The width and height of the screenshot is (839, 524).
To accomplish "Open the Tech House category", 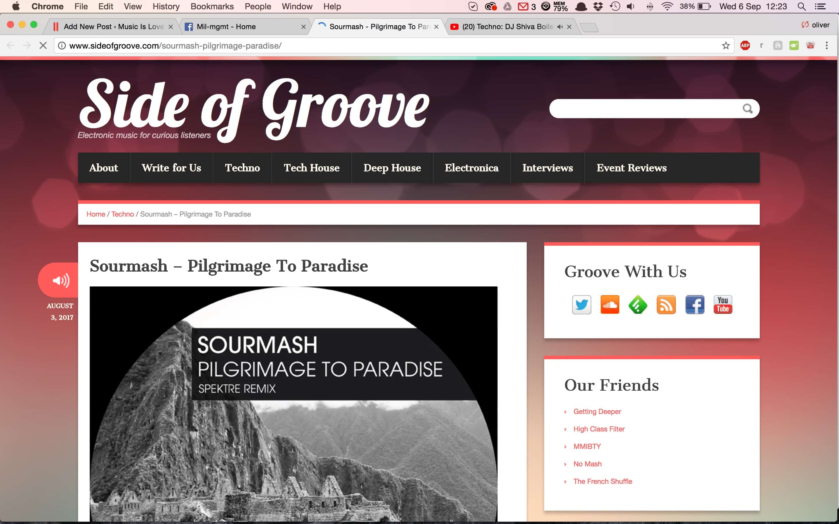I will [312, 168].
